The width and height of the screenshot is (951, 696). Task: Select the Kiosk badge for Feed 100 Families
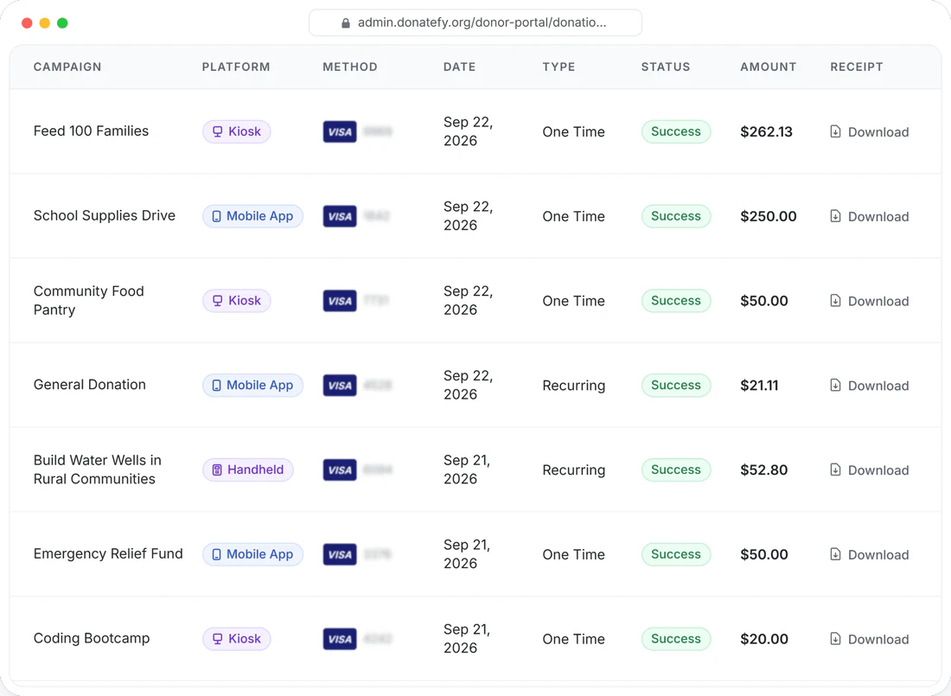click(x=237, y=131)
